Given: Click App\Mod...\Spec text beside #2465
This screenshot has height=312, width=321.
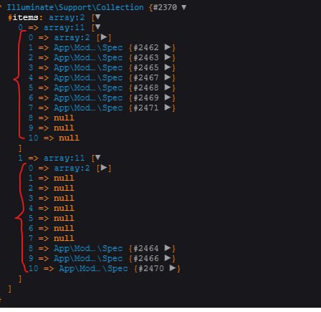Looking at the screenshot, I should (x=88, y=67).
